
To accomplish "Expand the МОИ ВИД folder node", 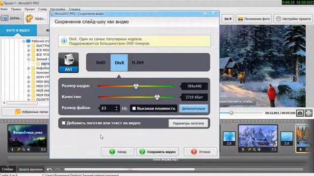I will point(28,82).
